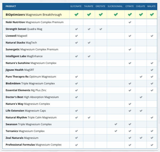Select Nature's Sunshine Magnesium Complex name
The width and height of the screenshot is (160, 152).
click(x=31, y=63)
